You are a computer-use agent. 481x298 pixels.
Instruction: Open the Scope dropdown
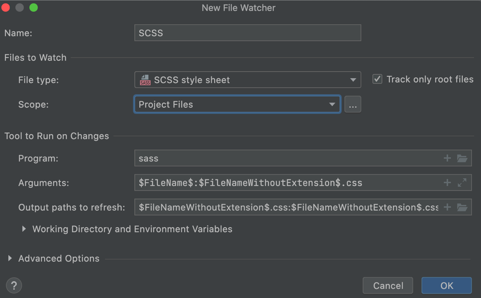tap(332, 104)
